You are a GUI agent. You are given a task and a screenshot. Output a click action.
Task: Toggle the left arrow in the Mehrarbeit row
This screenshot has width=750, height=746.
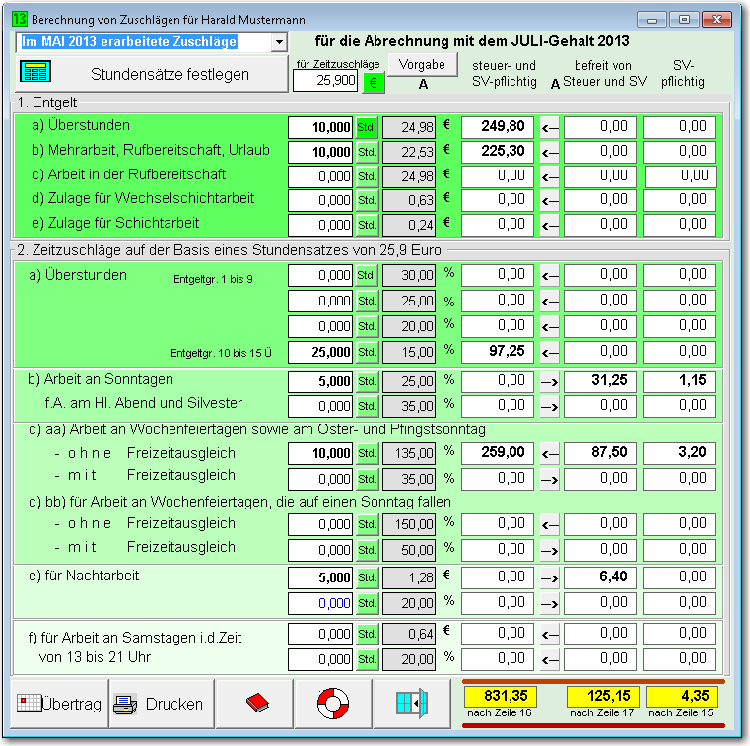coord(550,152)
